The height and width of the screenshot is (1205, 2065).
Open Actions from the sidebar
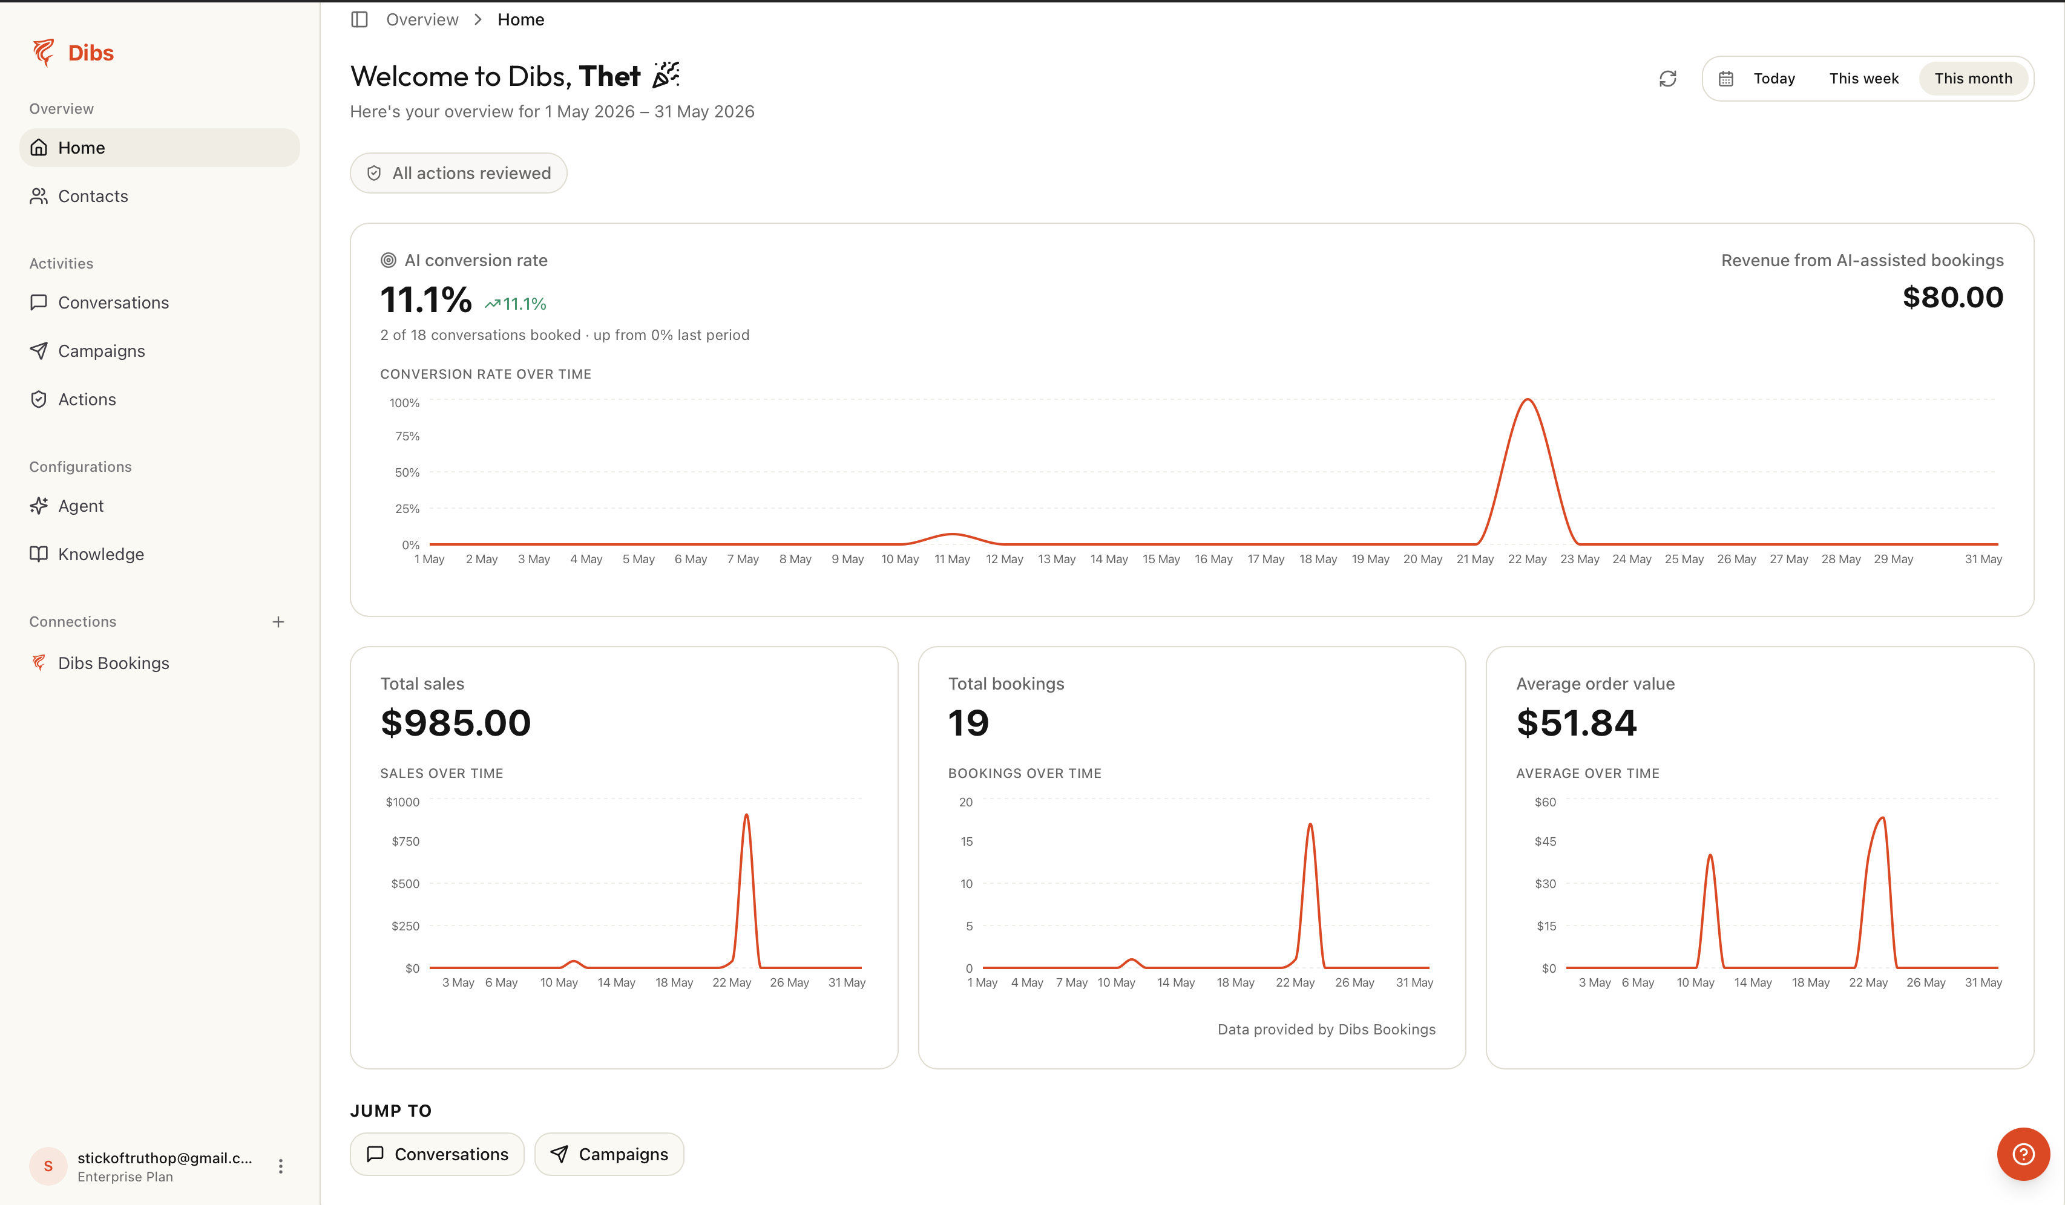click(160, 399)
